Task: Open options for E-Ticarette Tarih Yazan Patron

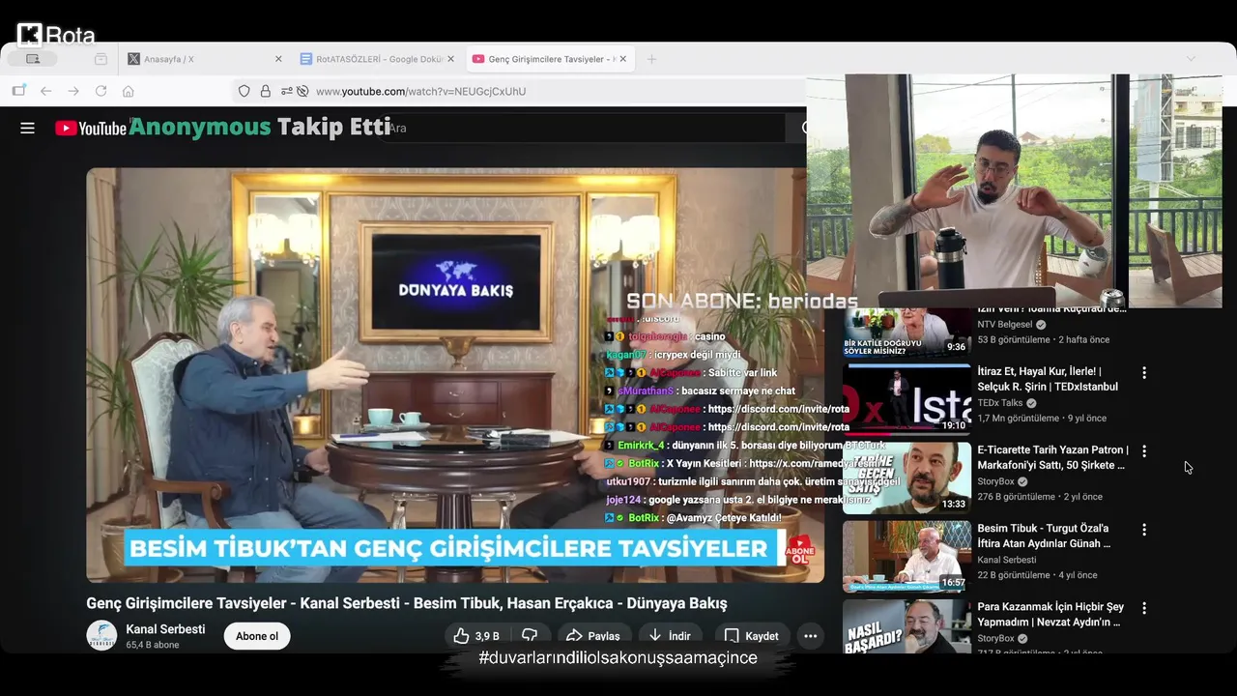Action: (x=1144, y=451)
